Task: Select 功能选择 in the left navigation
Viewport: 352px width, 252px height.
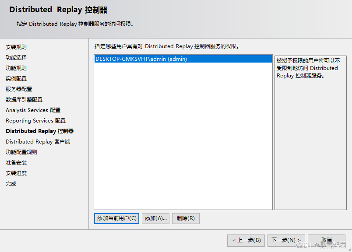Action: [x=16, y=58]
